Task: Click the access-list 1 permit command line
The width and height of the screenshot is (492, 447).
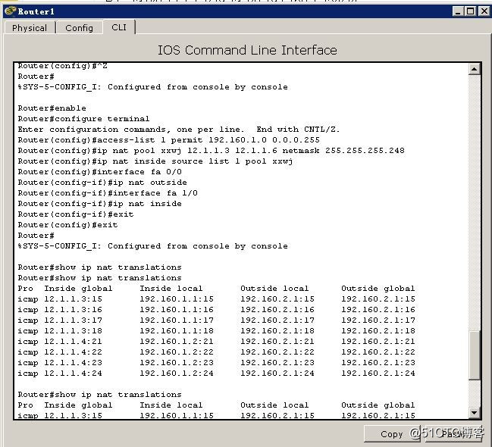Action: [x=169, y=140]
